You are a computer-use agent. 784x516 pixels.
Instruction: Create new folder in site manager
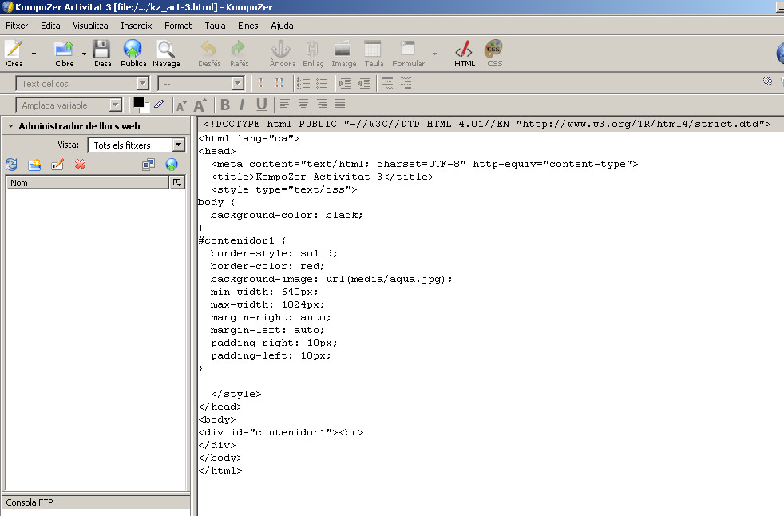pos(34,165)
